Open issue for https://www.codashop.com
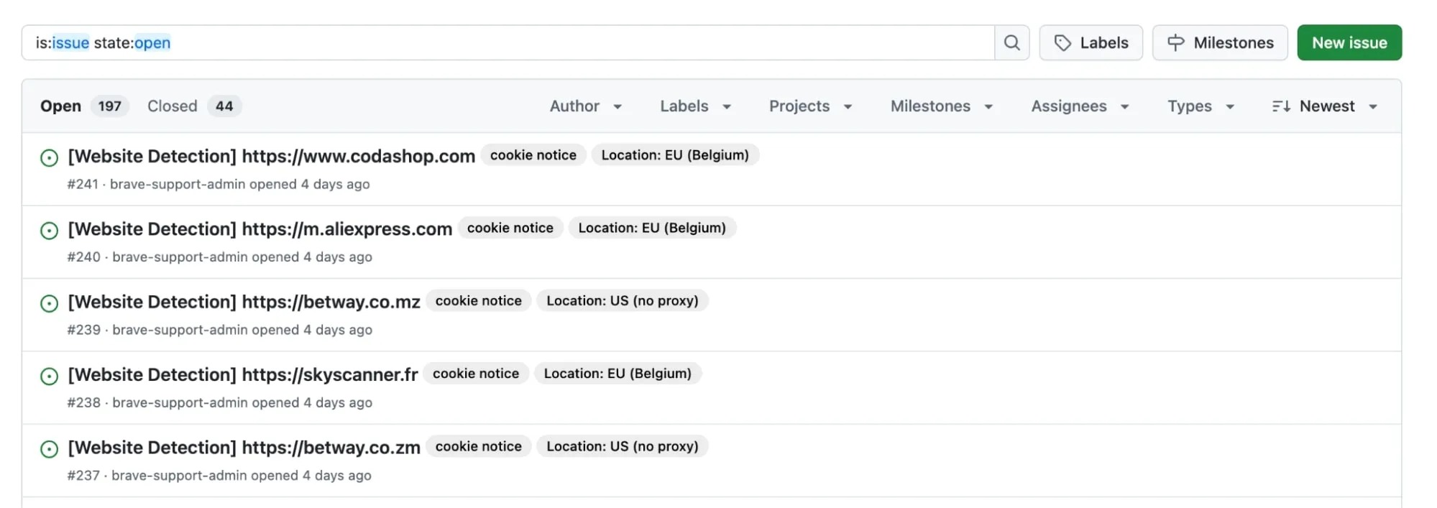Image resolution: width=1437 pixels, height=508 pixels. 271,156
